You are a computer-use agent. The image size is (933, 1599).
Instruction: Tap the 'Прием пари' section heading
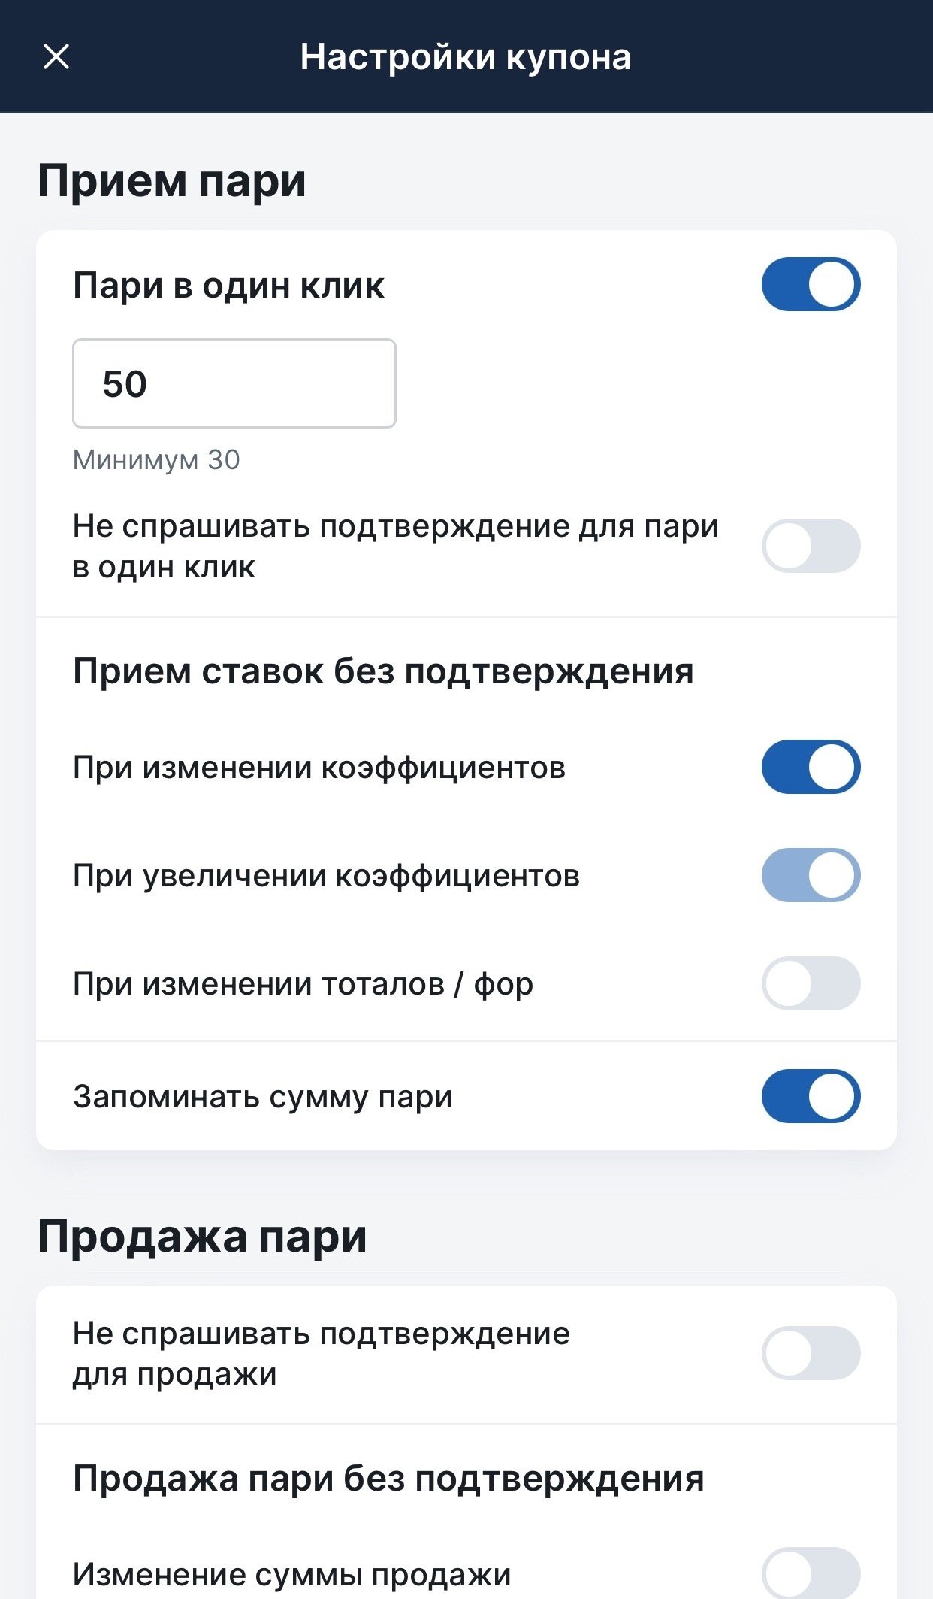click(172, 181)
